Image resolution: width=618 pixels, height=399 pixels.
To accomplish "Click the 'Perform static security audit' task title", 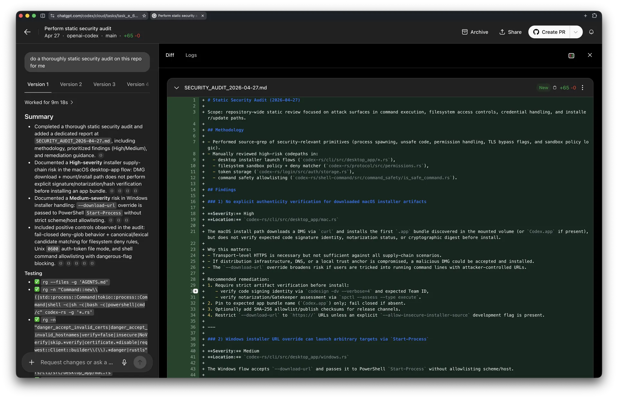I will [78, 29].
